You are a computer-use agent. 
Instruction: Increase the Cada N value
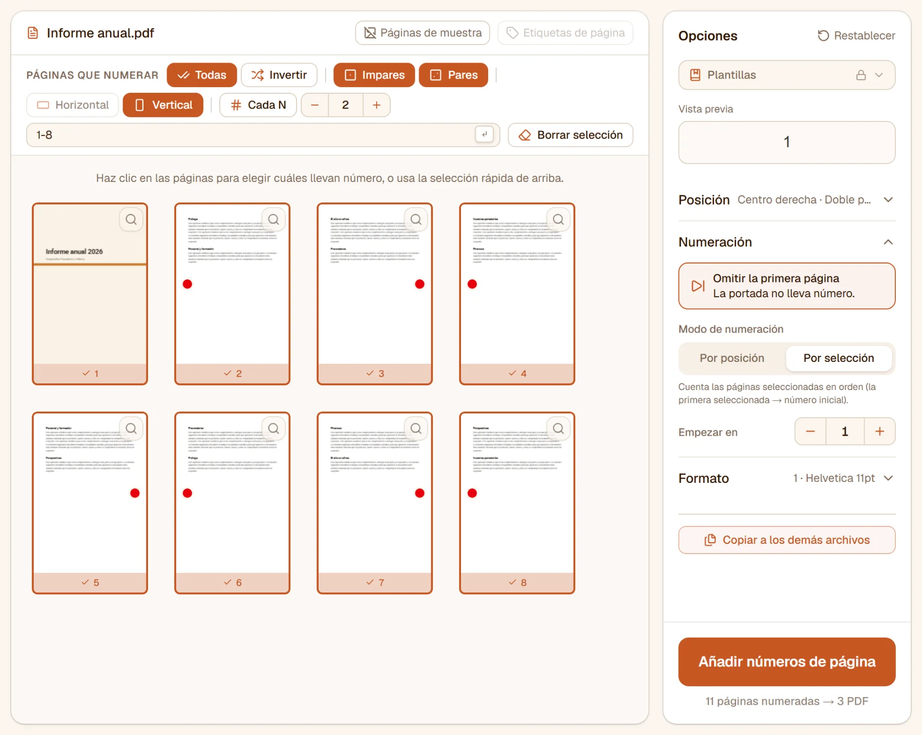(x=376, y=105)
